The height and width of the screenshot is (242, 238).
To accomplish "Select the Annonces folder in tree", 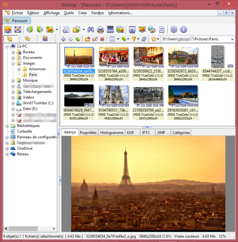I will 37,69.
